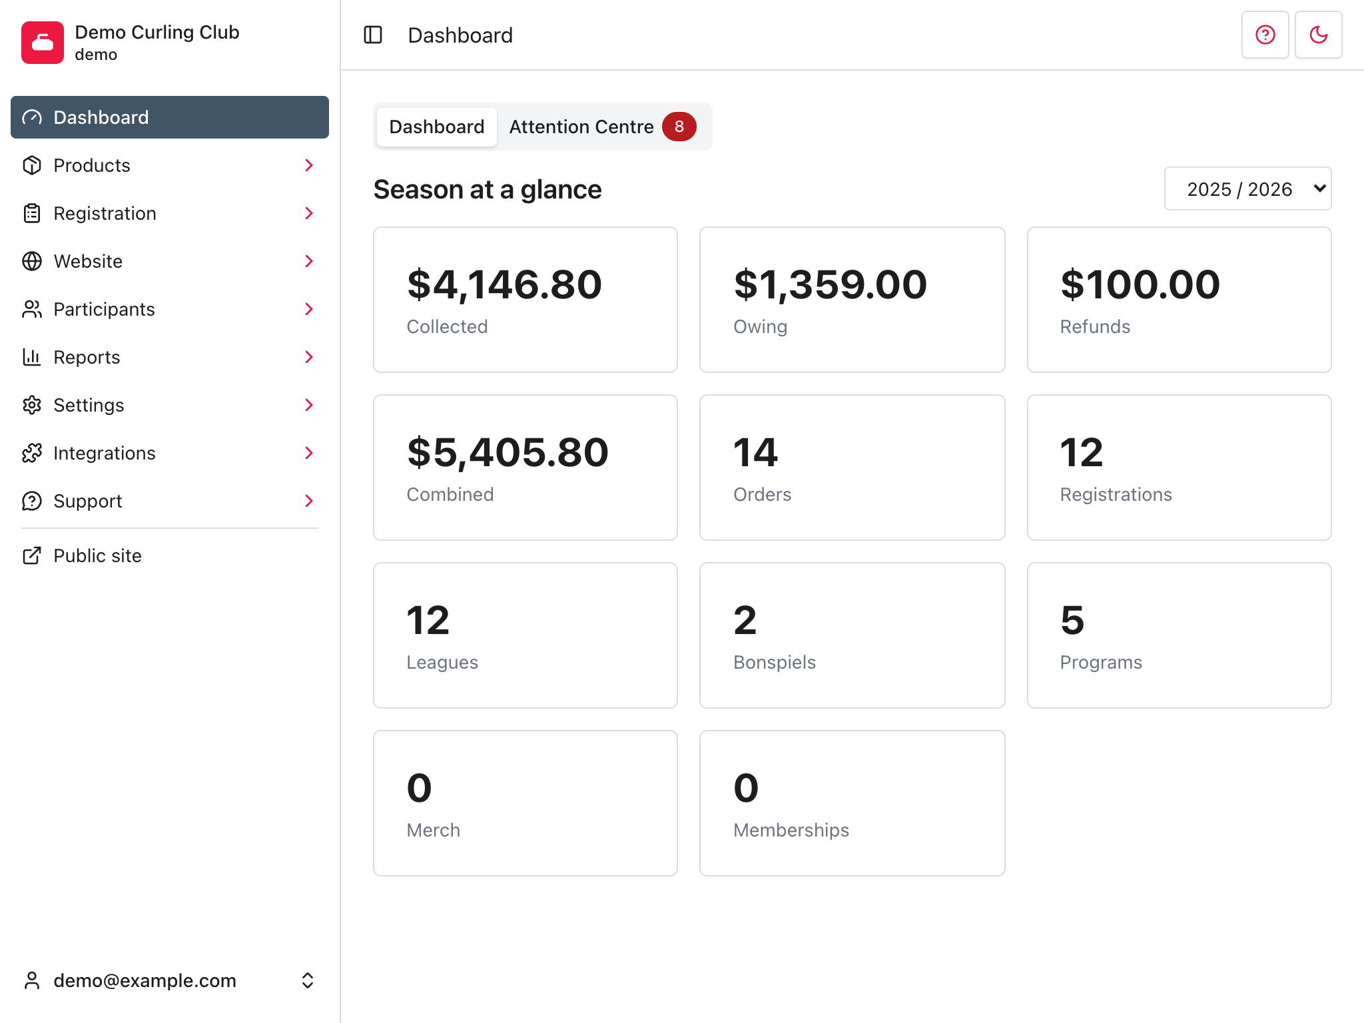Screen dimensions: 1364x1023
Task: Click the 14 Orders card
Action: (852, 468)
